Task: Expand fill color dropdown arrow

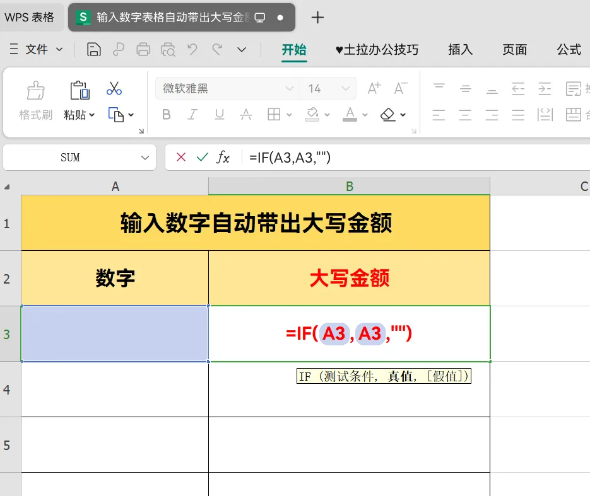Action: (327, 115)
